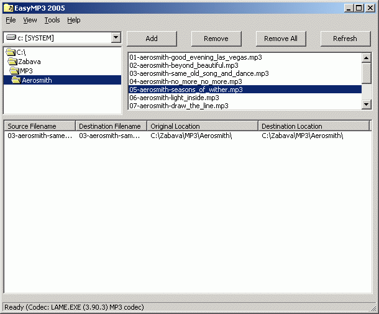Select the Aerosmith folder label in tree

37,80
